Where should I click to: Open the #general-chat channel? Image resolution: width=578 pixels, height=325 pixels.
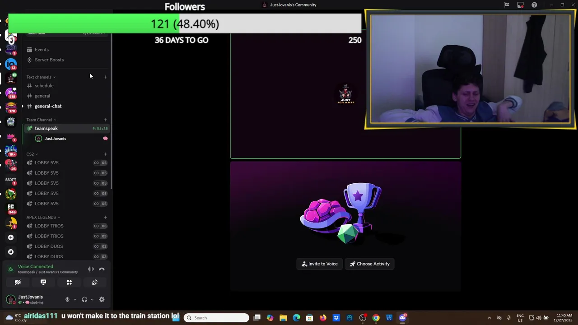pos(48,106)
